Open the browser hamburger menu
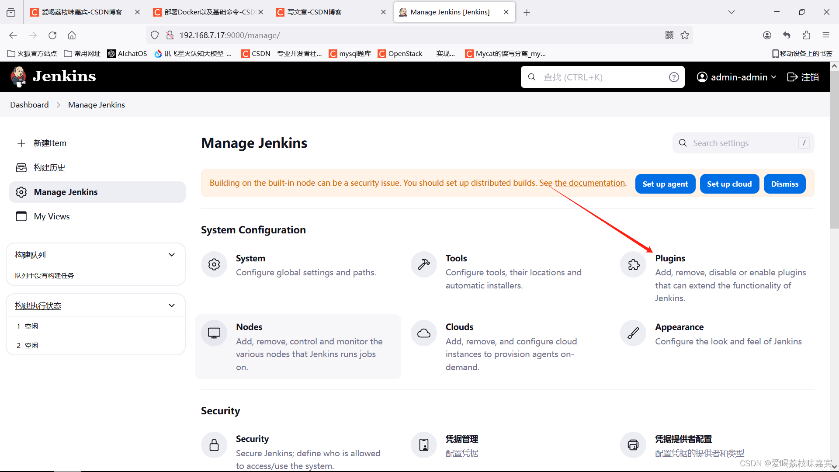The image size is (839, 472). (x=826, y=35)
